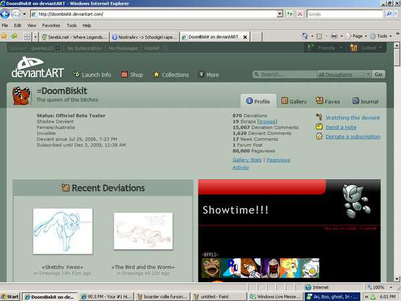Click the last BFFLS avatar icon
Image resolution: width=401 pixels, height=301 pixels.
click(309, 268)
